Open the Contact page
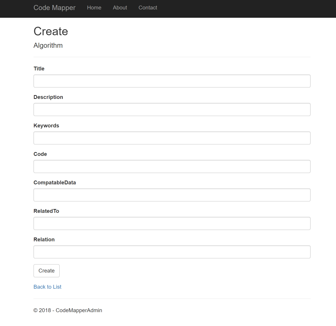 pos(148,8)
